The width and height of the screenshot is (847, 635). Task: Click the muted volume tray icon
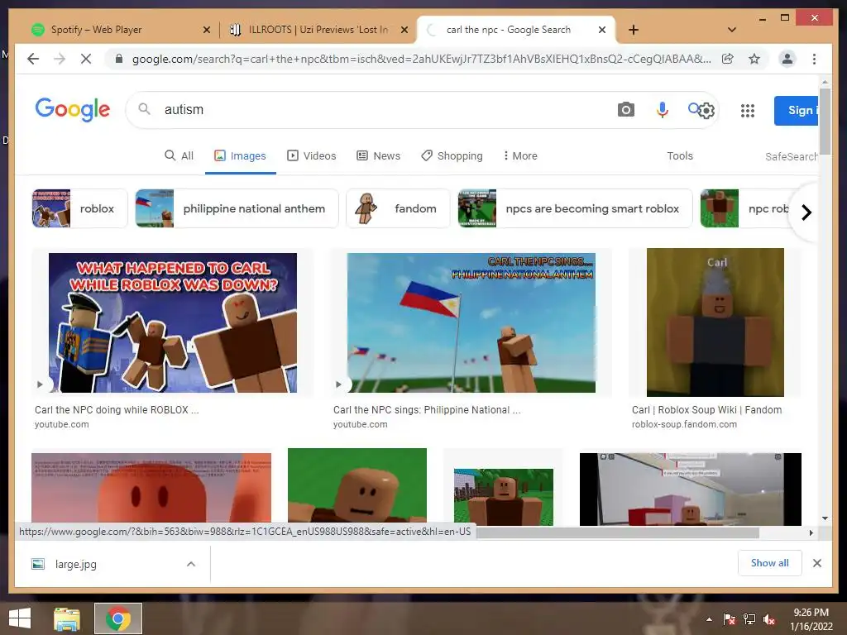click(x=769, y=619)
